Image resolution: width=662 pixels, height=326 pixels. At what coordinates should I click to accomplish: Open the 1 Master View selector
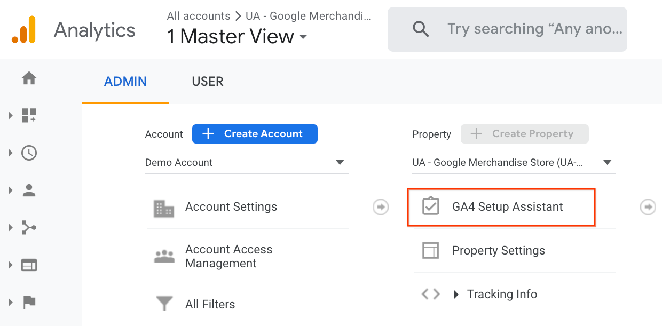tap(238, 37)
